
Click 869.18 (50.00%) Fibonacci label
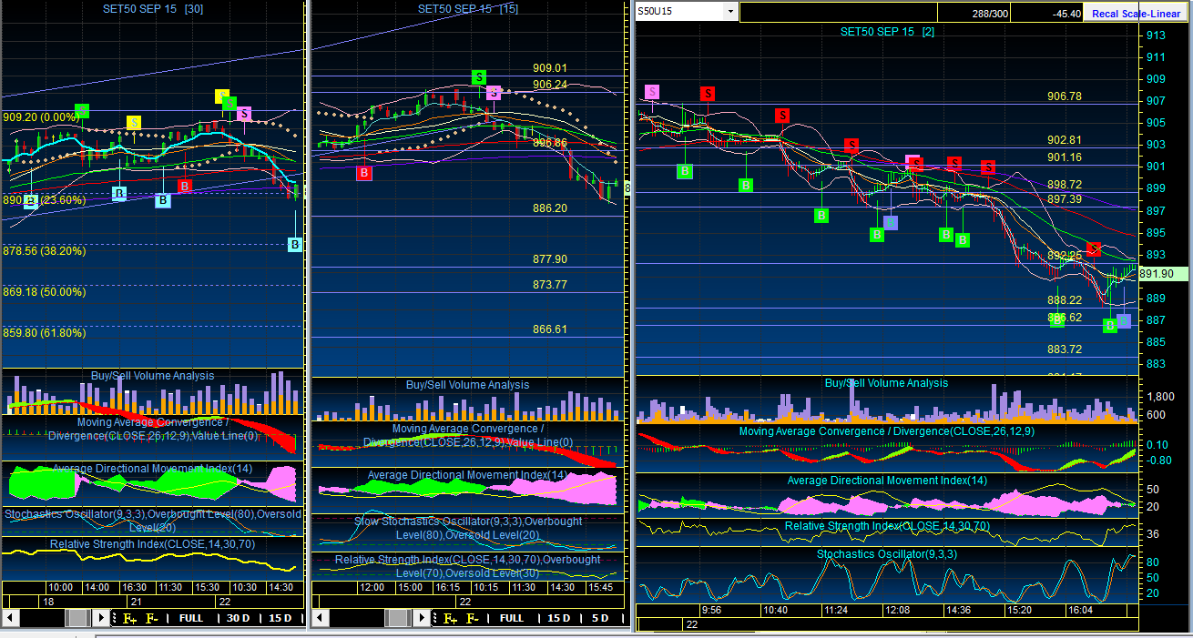coord(44,292)
